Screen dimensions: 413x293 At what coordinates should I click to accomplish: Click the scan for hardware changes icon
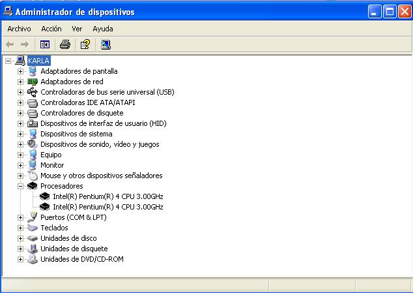(x=106, y=44)
